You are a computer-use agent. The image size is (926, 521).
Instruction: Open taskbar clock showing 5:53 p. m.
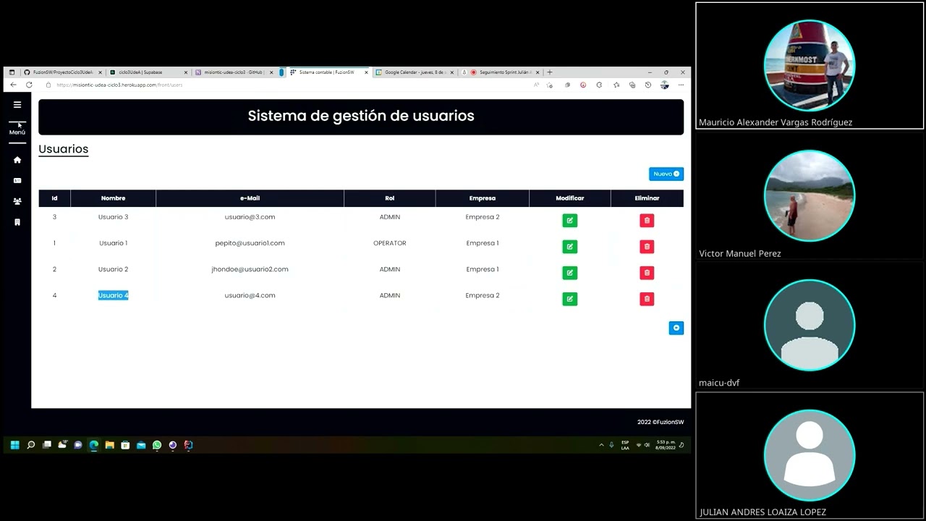coord(666,445)
